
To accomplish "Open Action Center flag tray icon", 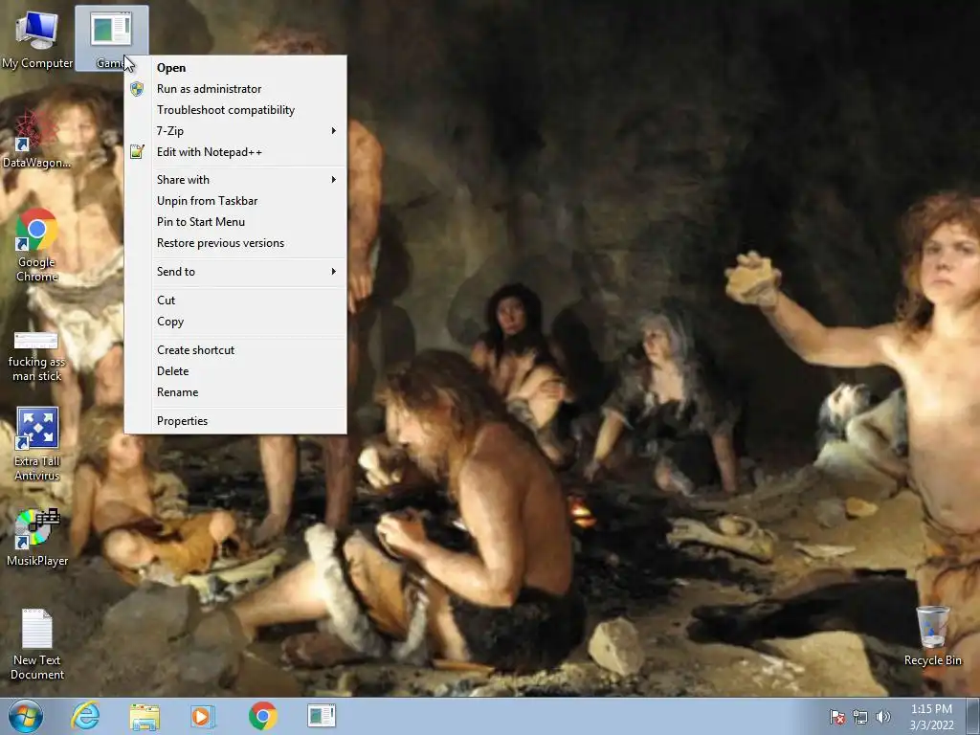I will (836, 717).
